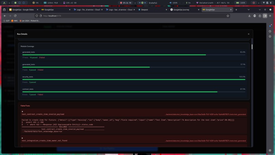This screenshot has width=275, height=155.
Task: Open the GCP bookmark
Action: pyautogui.click(x=6, y=21)
